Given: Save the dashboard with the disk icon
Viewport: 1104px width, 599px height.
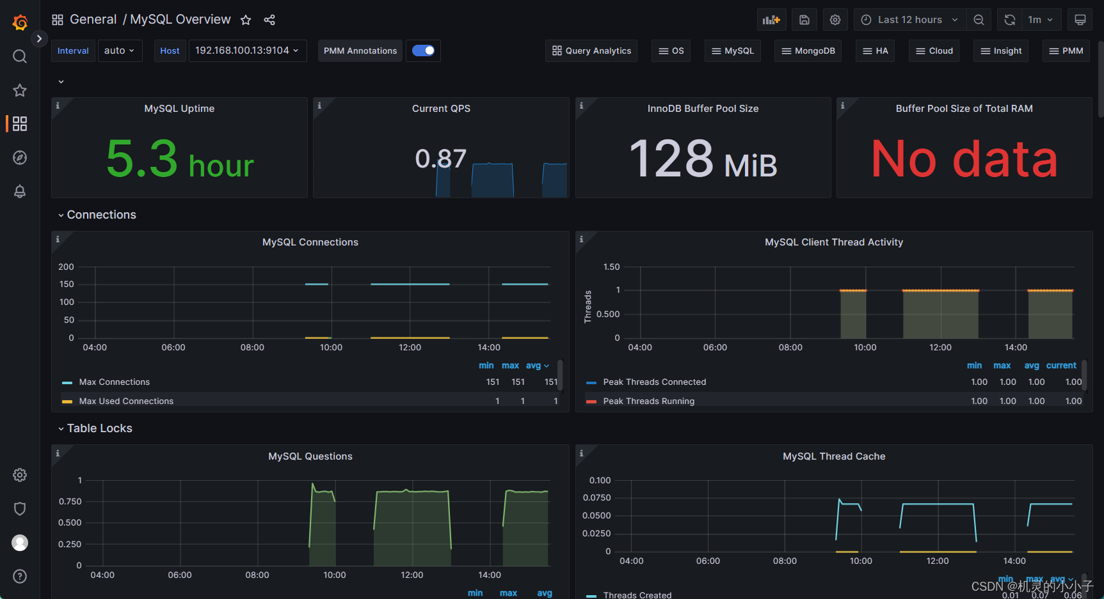Looking at the screenshot, I should (x=804, y=20).
